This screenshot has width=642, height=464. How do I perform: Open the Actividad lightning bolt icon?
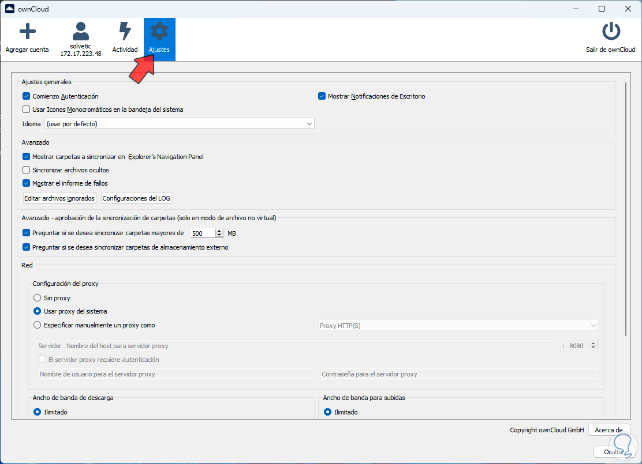(125, 32)
